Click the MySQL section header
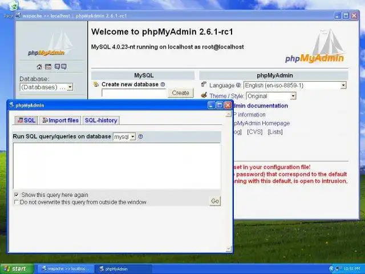Image resolution: width=365 pixels, height=274 pixels. 143,75
